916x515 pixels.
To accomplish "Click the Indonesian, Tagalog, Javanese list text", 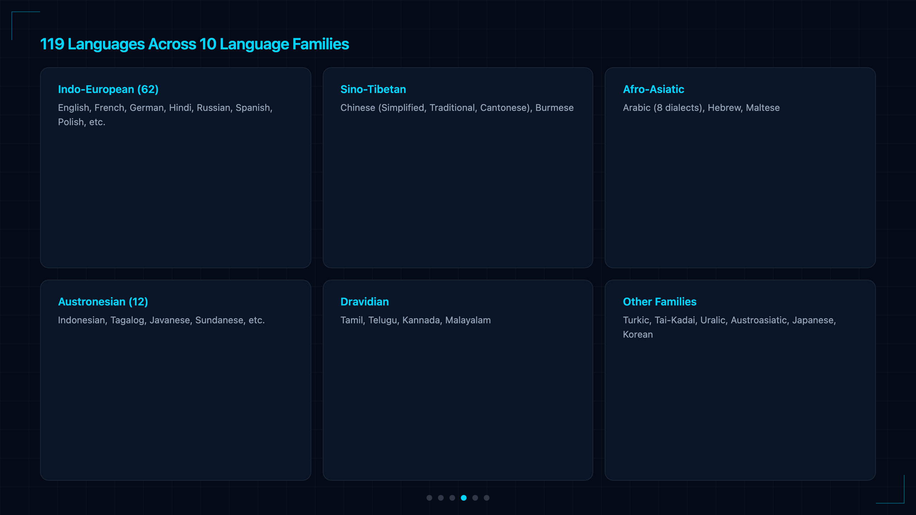I will pos(161,320).
